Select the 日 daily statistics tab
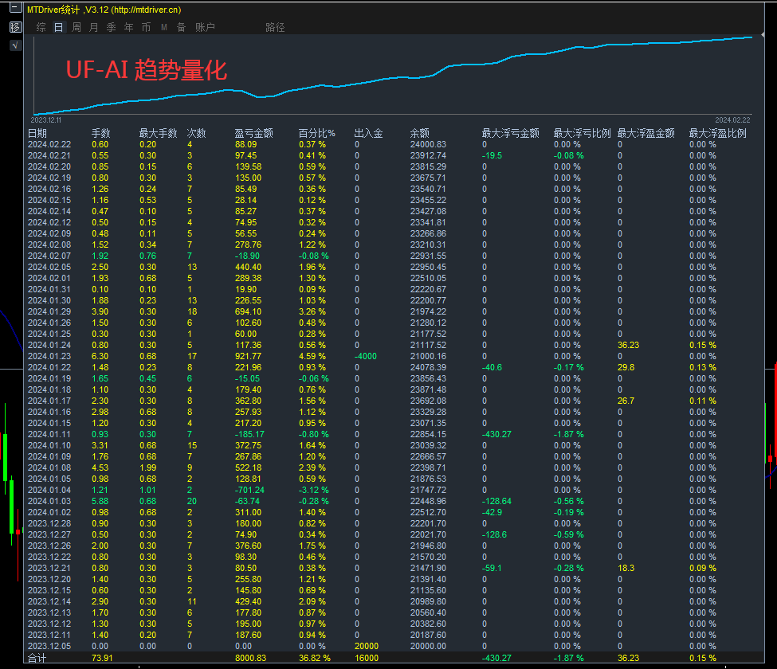The width and height of the screenshot is (777, 669). pos(58,27)
